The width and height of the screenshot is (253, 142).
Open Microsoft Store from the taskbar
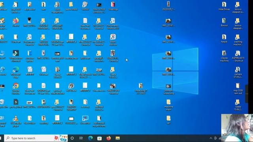click(99, 138)
